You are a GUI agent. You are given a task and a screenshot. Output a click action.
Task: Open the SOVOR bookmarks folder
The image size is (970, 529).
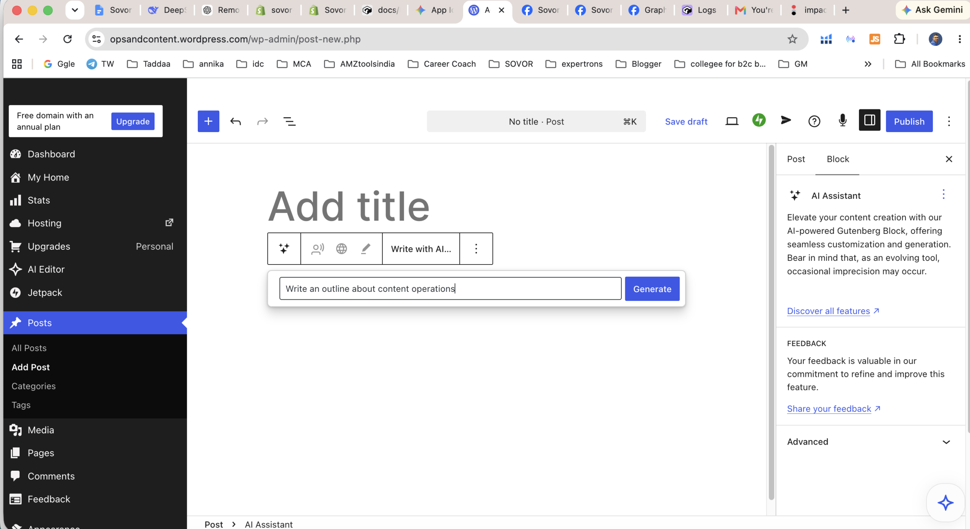511,64
